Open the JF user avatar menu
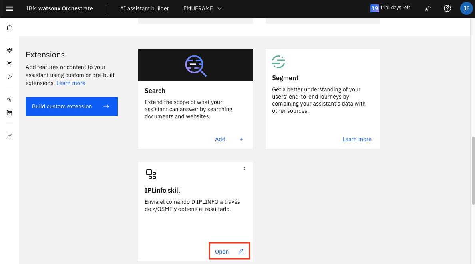 coord(466,8)
